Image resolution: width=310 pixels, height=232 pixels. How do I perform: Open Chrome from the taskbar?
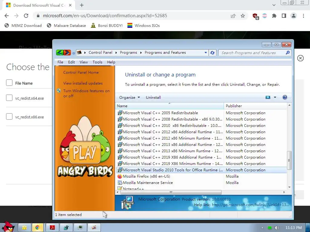[37, 228]
